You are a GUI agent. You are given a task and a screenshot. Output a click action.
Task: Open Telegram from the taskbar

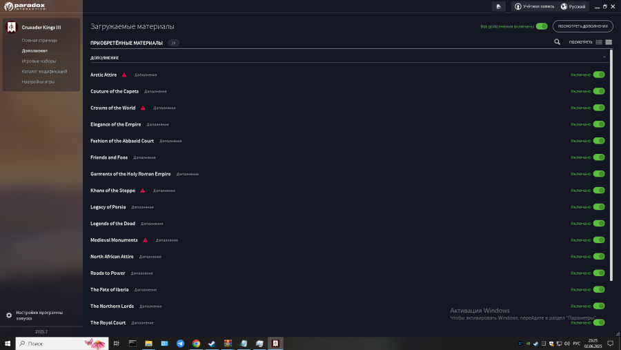coord(180,343)
